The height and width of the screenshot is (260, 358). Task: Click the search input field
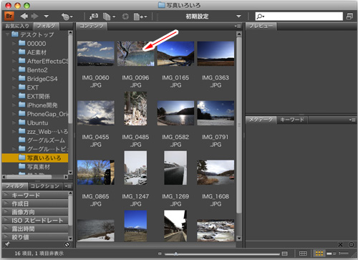pos(299,16)
